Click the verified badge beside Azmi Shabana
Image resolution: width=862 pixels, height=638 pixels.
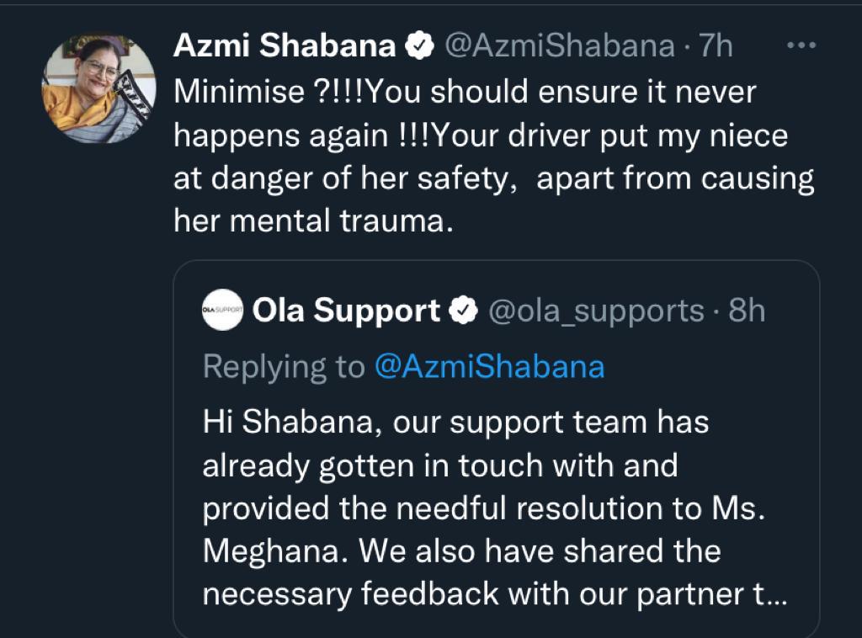click(x=418, y=47)
